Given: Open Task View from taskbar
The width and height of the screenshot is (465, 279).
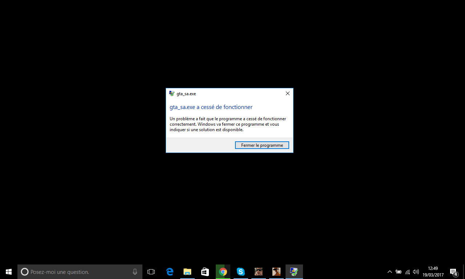Looking at the screenshot, I should (151, 272).
